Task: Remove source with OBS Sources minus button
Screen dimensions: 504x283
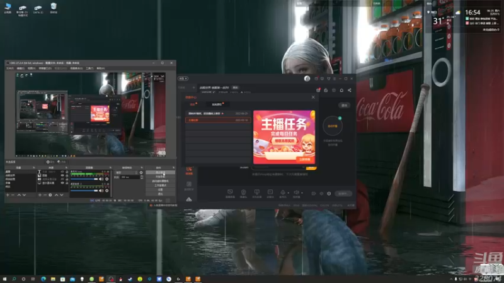Action: [x=45, y=195]
